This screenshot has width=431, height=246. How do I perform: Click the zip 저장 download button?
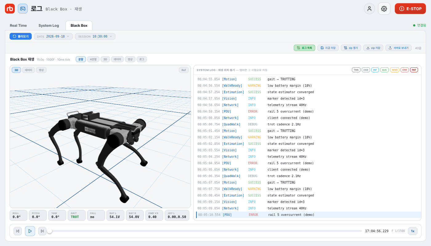pyautogui.click(x=373, y=48)
